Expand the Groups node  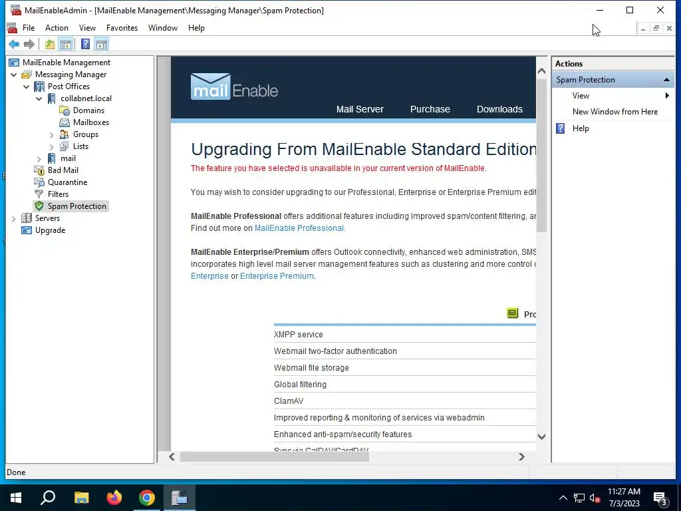52,134
